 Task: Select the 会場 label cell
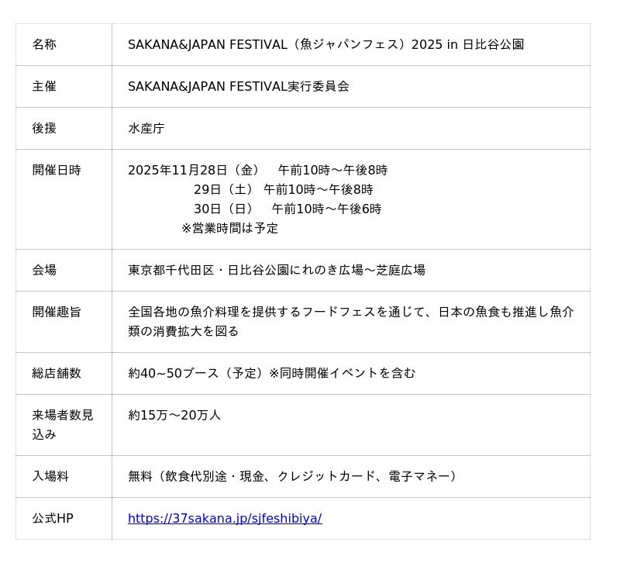tap(44, 270)
